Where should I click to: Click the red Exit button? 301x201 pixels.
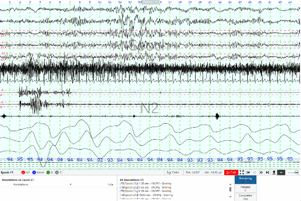click(x=231, y=172)
